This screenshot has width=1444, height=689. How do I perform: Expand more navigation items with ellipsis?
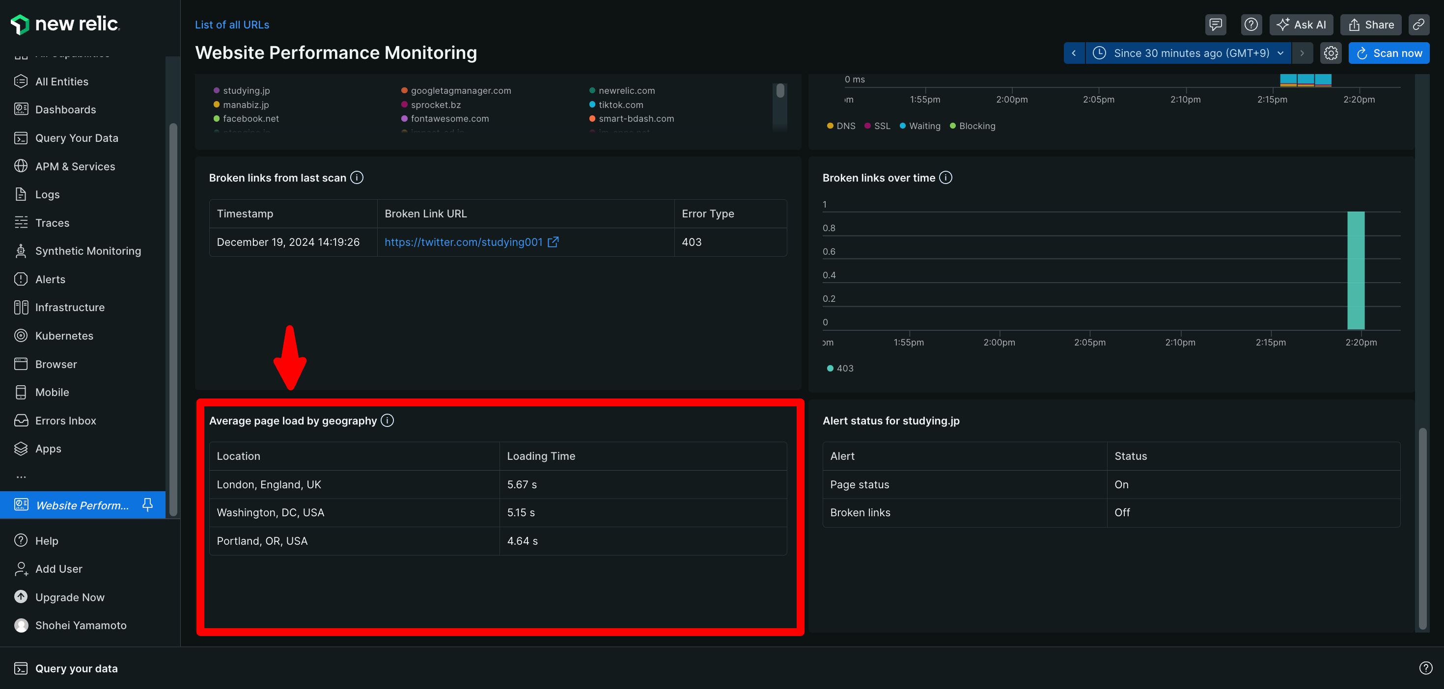tap(21, 477)
